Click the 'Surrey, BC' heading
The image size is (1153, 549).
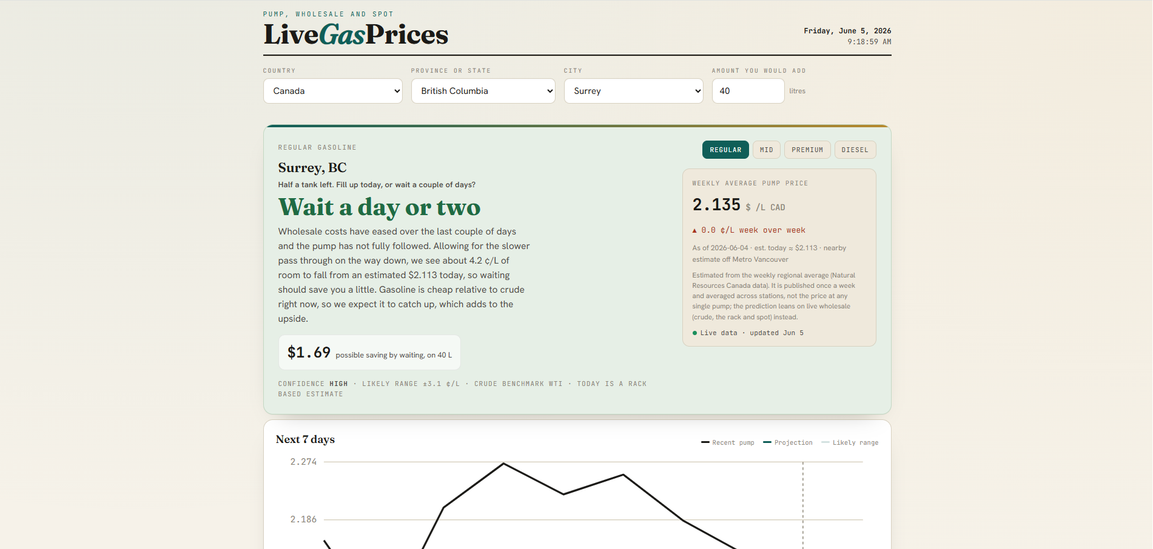pos(312,168)
